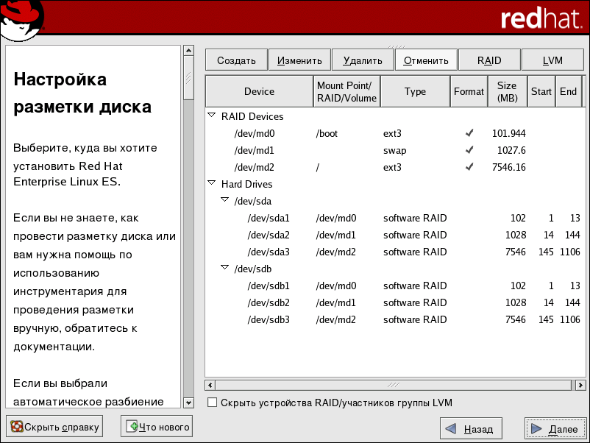This screenshot has width=590, height=443.
Task: Click the Red Hat shadowman logo
Action: [x=22, y=20]
